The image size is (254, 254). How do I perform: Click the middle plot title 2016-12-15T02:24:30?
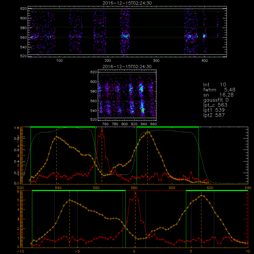click(x=127, y=66)
